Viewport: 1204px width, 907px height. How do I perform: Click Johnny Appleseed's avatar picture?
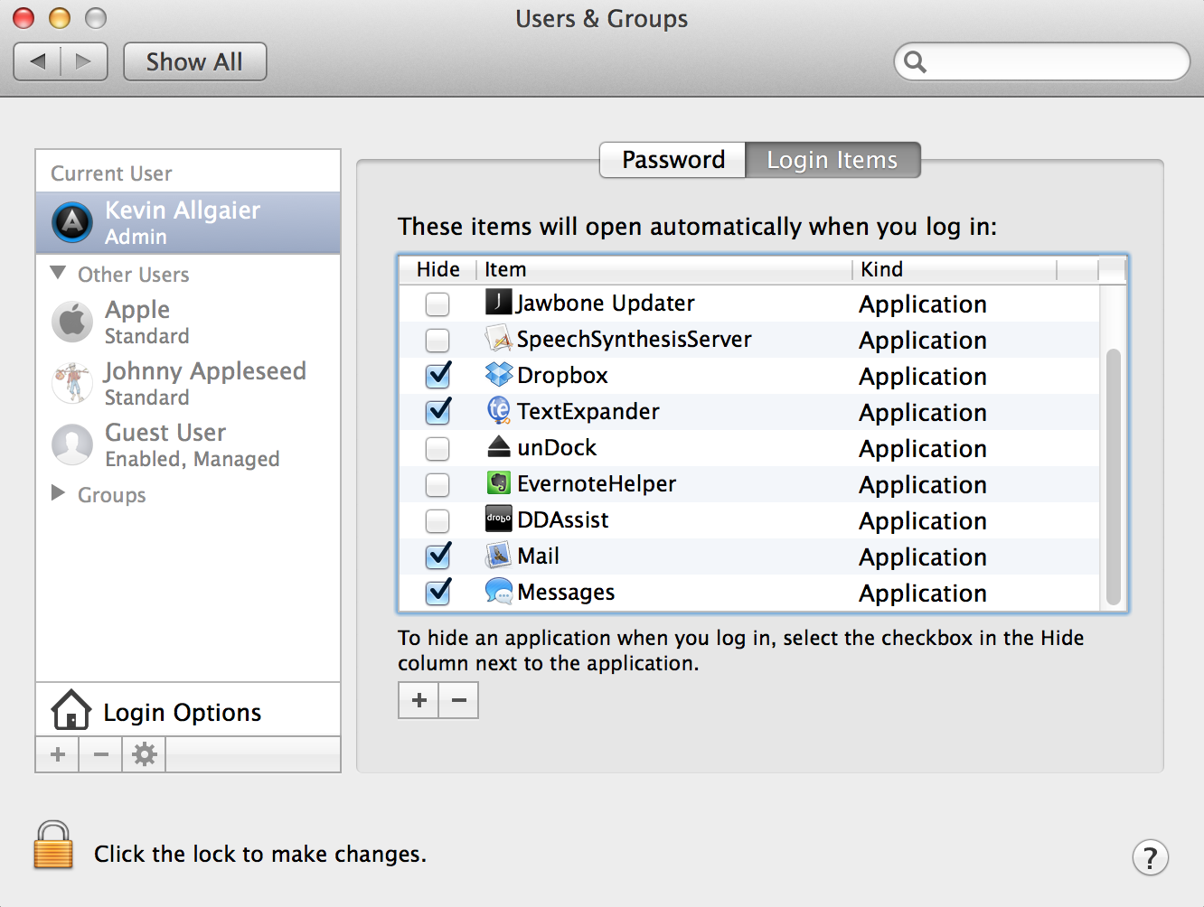tap(72, 382)
